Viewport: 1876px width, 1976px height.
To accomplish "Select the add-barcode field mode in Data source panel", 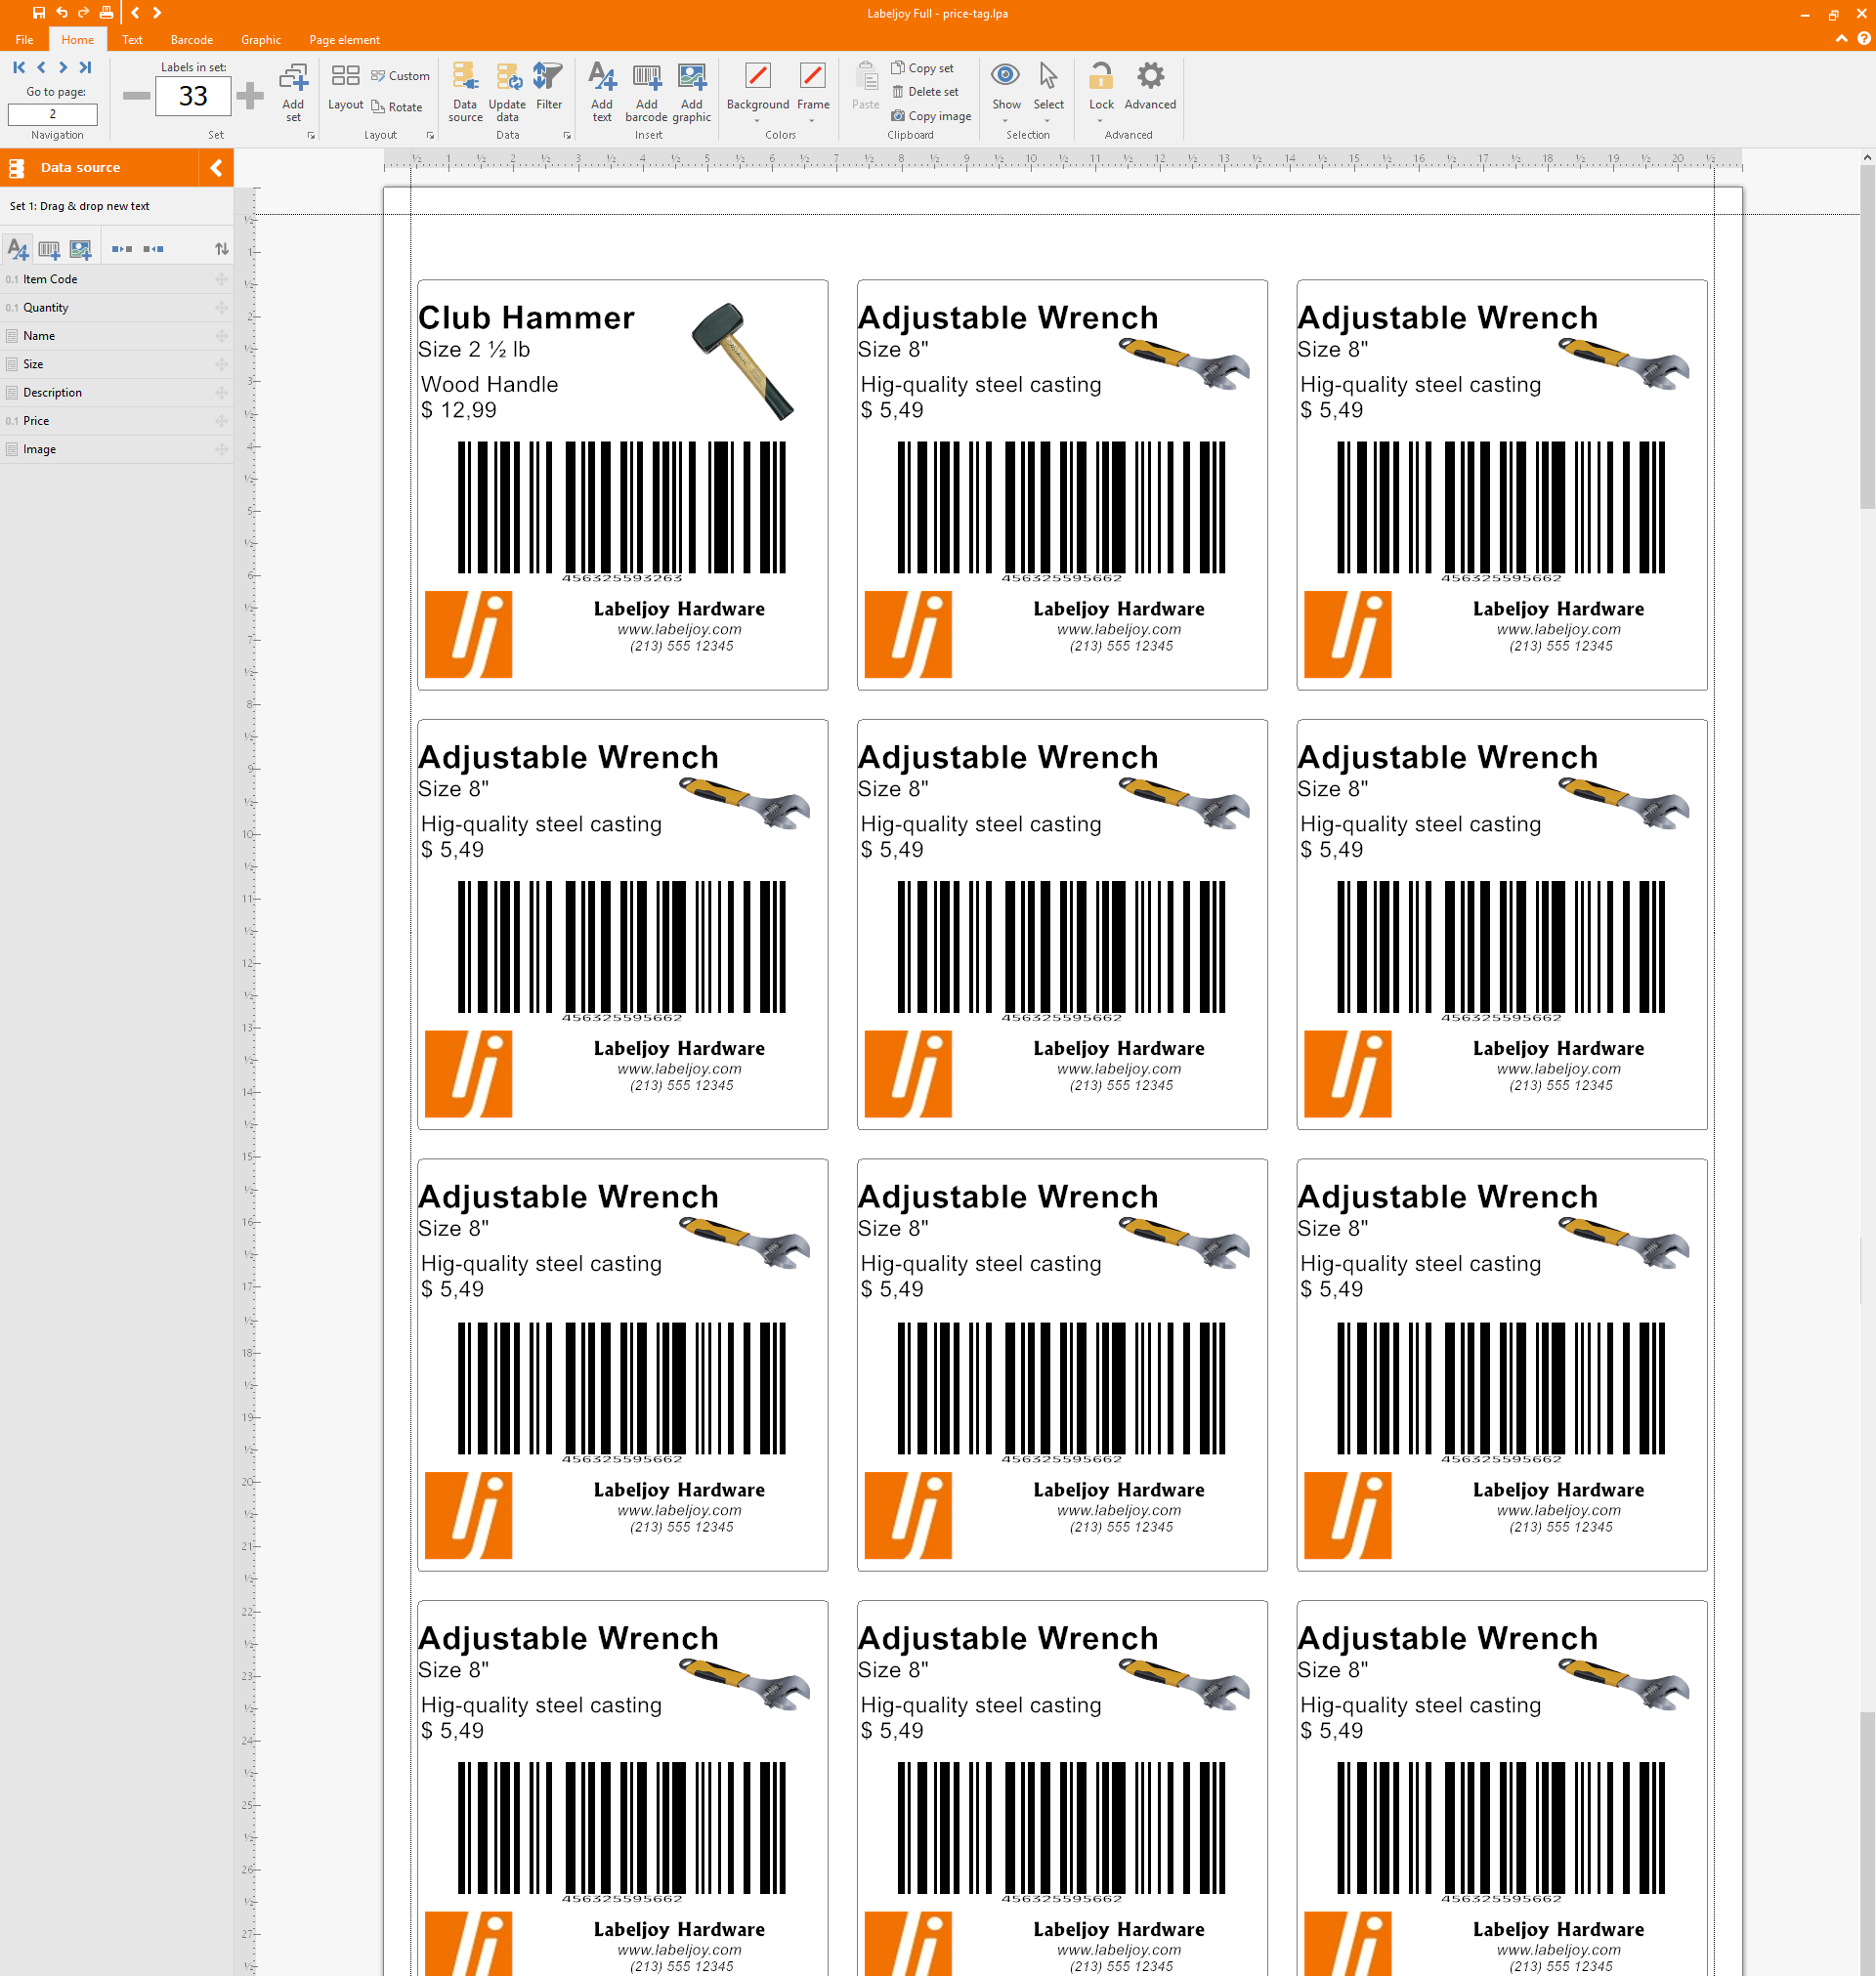I will click(49, 249).
